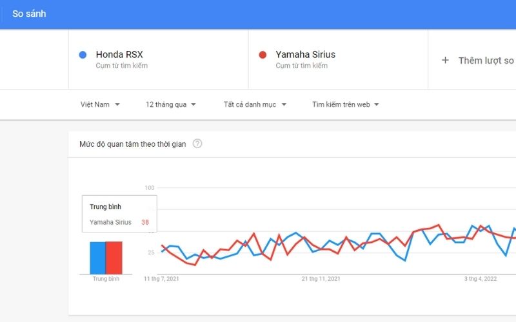
Task: Click the 21 thg 11, 2021 axis label
Action: pos(321,279)
